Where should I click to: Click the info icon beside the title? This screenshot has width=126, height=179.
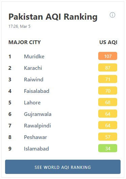click(112, 15)
